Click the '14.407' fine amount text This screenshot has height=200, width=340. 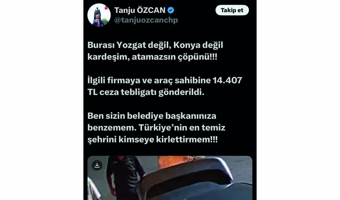pyautogui.click(x=227, y=80)
